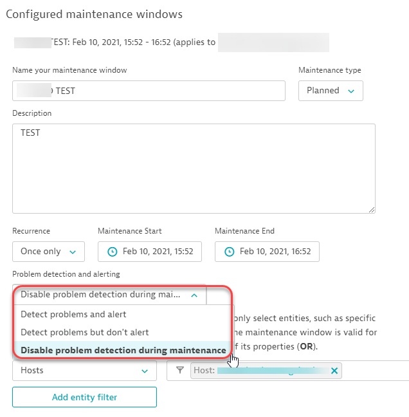Pick Disable problem detection during maintenance option
This screenshot has width=409, height=417.
pos(123,350)
